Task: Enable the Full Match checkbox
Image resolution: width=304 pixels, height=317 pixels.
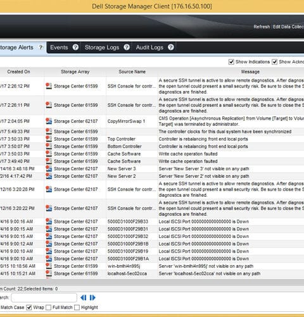Action: pos(49,308)
